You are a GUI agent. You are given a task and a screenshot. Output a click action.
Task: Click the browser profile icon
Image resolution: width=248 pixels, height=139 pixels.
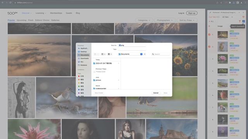pyautogui.click(x=241, y=3)
